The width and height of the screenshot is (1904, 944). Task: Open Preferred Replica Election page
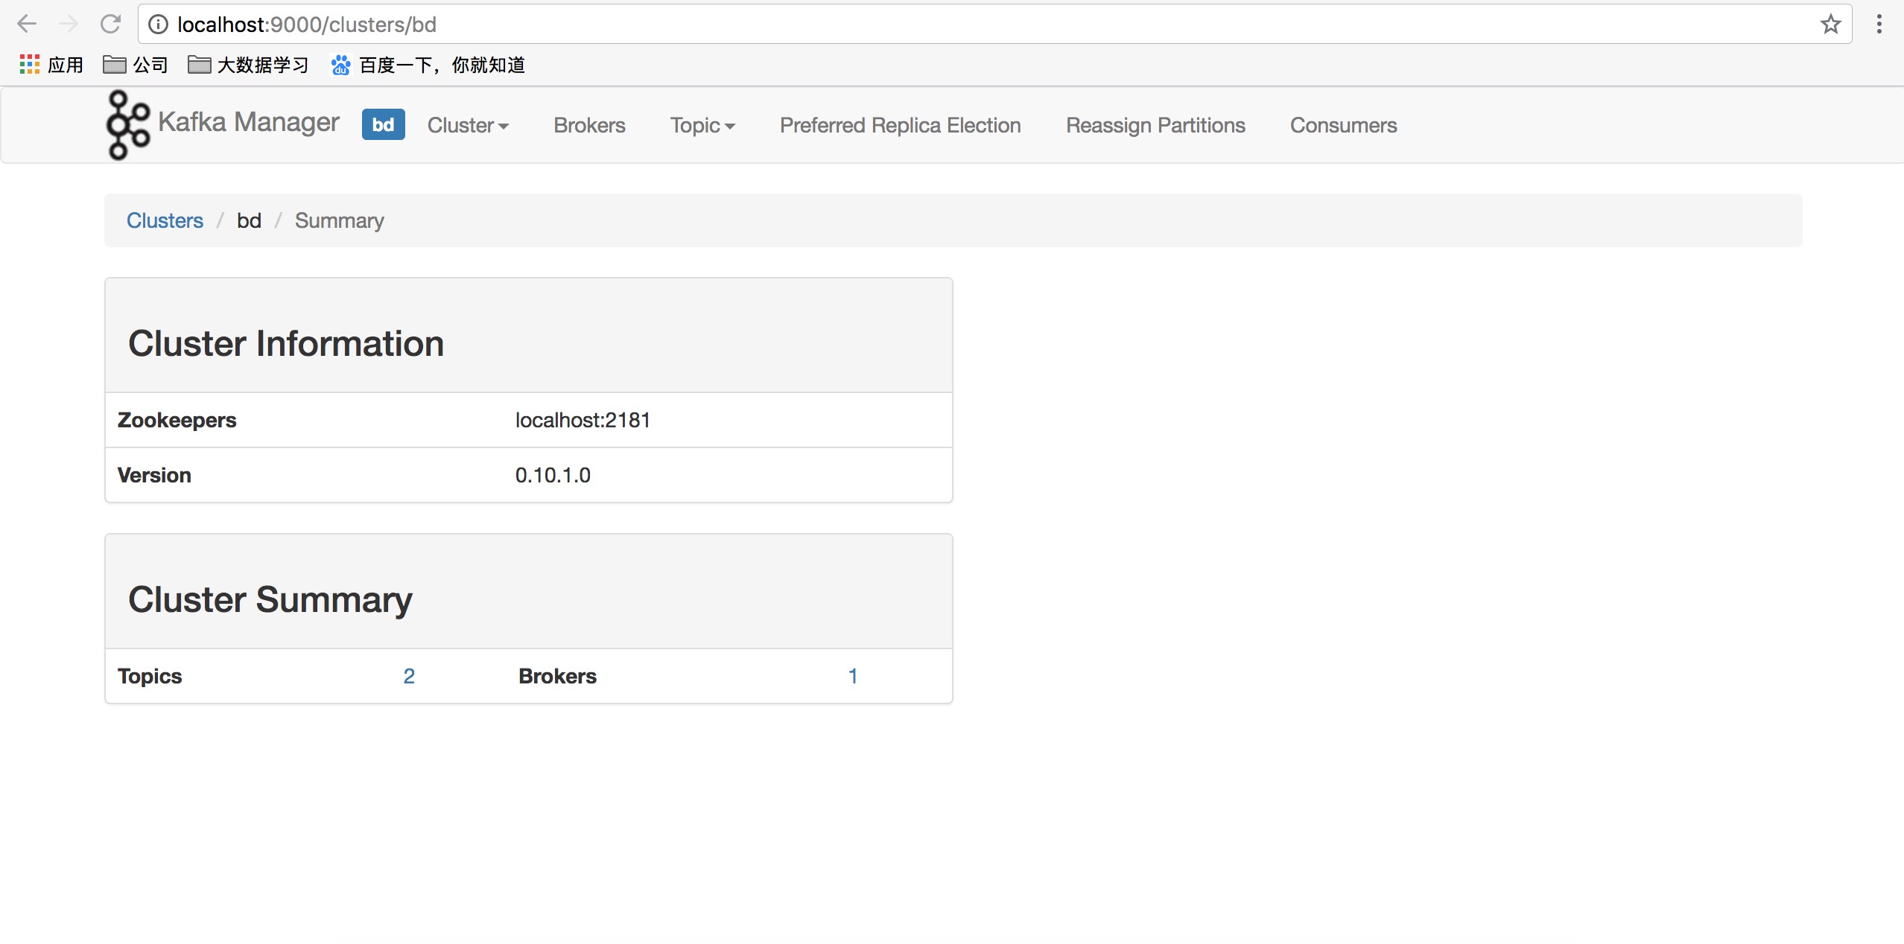[900, 125]
